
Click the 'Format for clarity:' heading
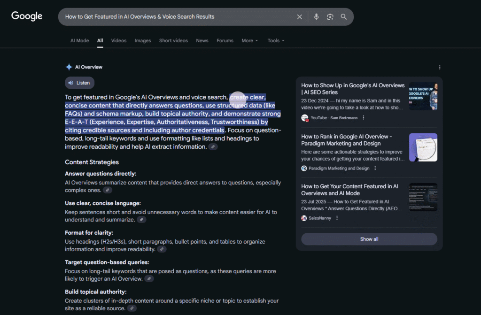coord(89,233)
